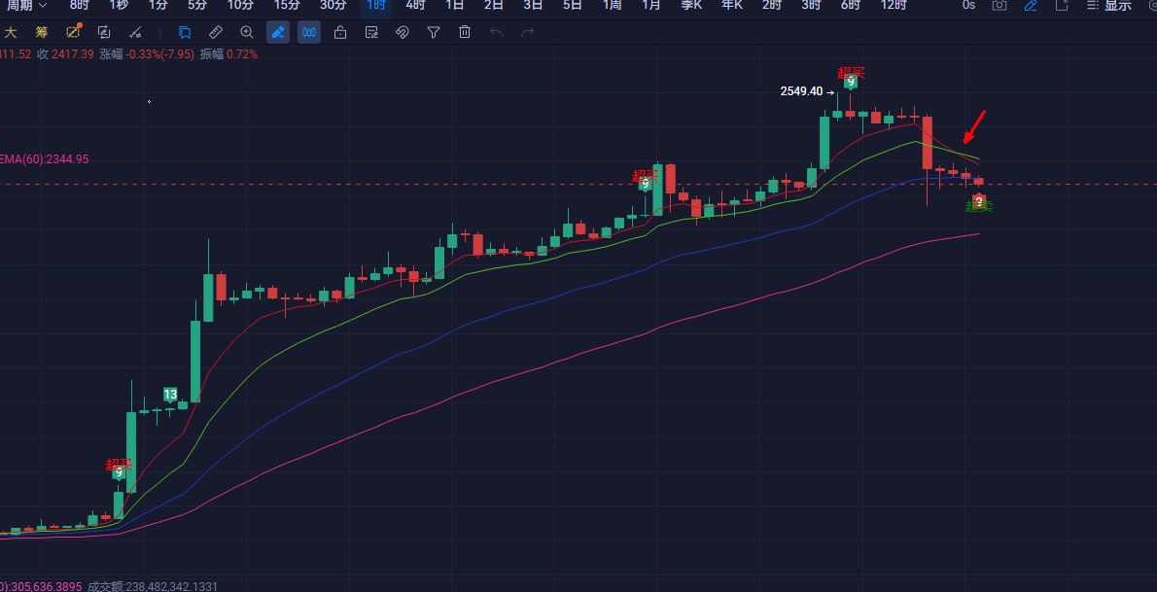Delete drawings with trash can icon

pos(465,32)
